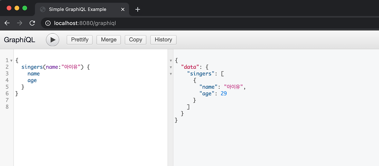Select the Simple GraphiQL Example tab
379x166 pixels.
point(82,9)
